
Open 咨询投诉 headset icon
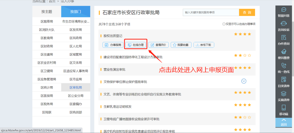click(284, 24)
